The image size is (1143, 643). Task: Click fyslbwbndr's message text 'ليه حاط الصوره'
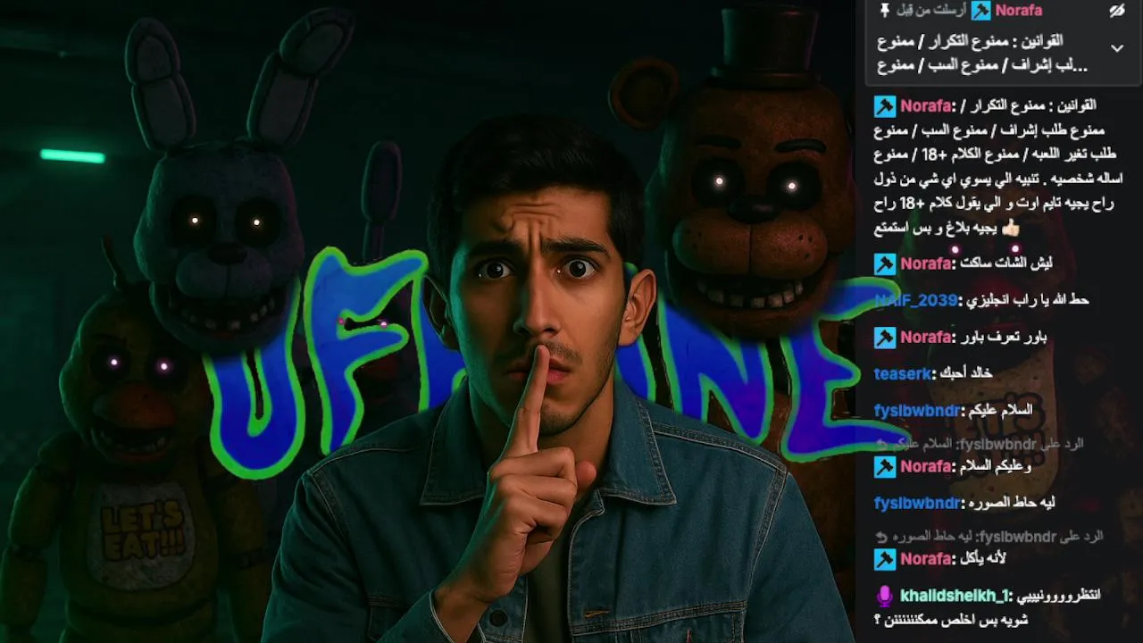(x=1012, y=503)
